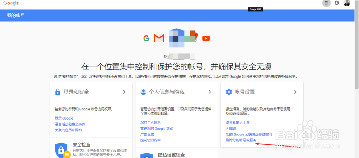This screenshot has height=158, width=359.
Task: Click the person icon for 个人信息与隐私
Action: pyautogui.click(x=143, y=92)
